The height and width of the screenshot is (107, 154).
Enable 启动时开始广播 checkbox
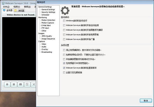(x=64, y=39)
